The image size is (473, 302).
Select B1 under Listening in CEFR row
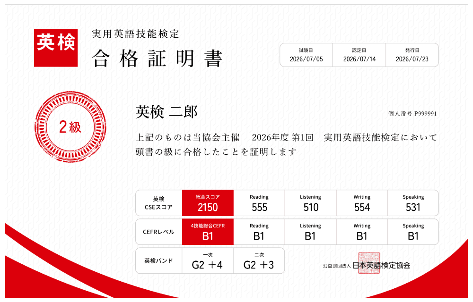tap(310, 236)
